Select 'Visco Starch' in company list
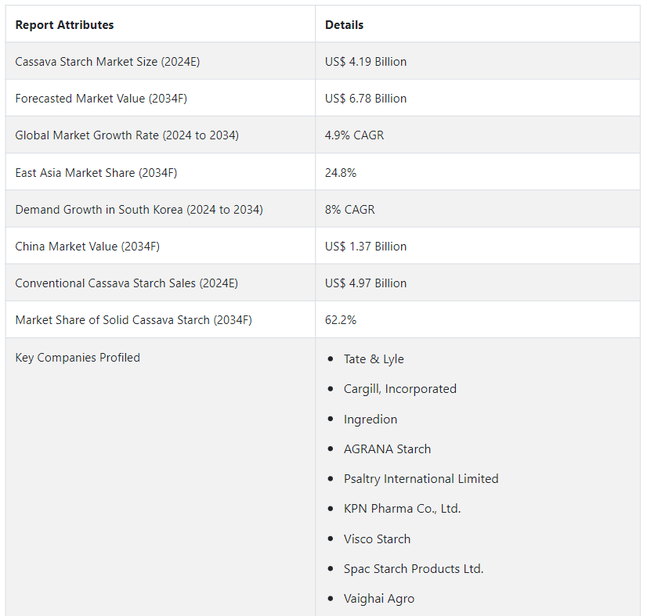This screenshot has height=616, width=647. [377, 539]
